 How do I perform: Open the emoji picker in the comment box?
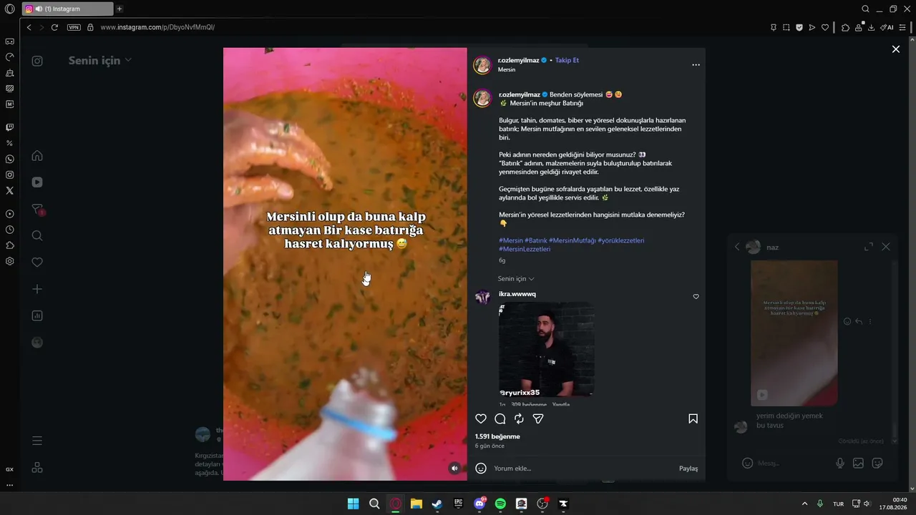click(x=481, y=469)
